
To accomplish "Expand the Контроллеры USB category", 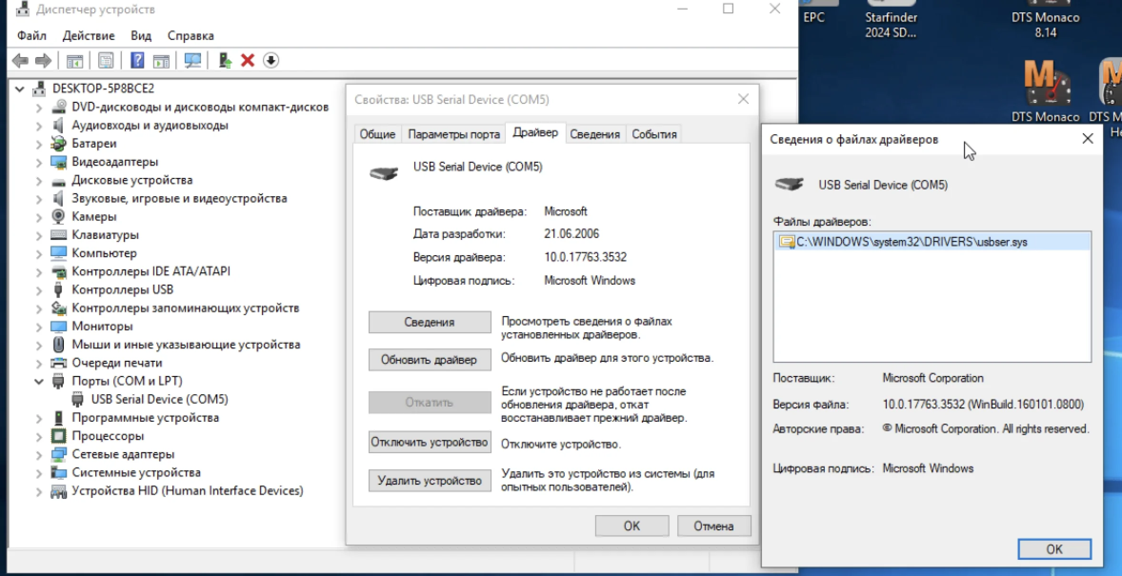I will (x=39, y=290).
